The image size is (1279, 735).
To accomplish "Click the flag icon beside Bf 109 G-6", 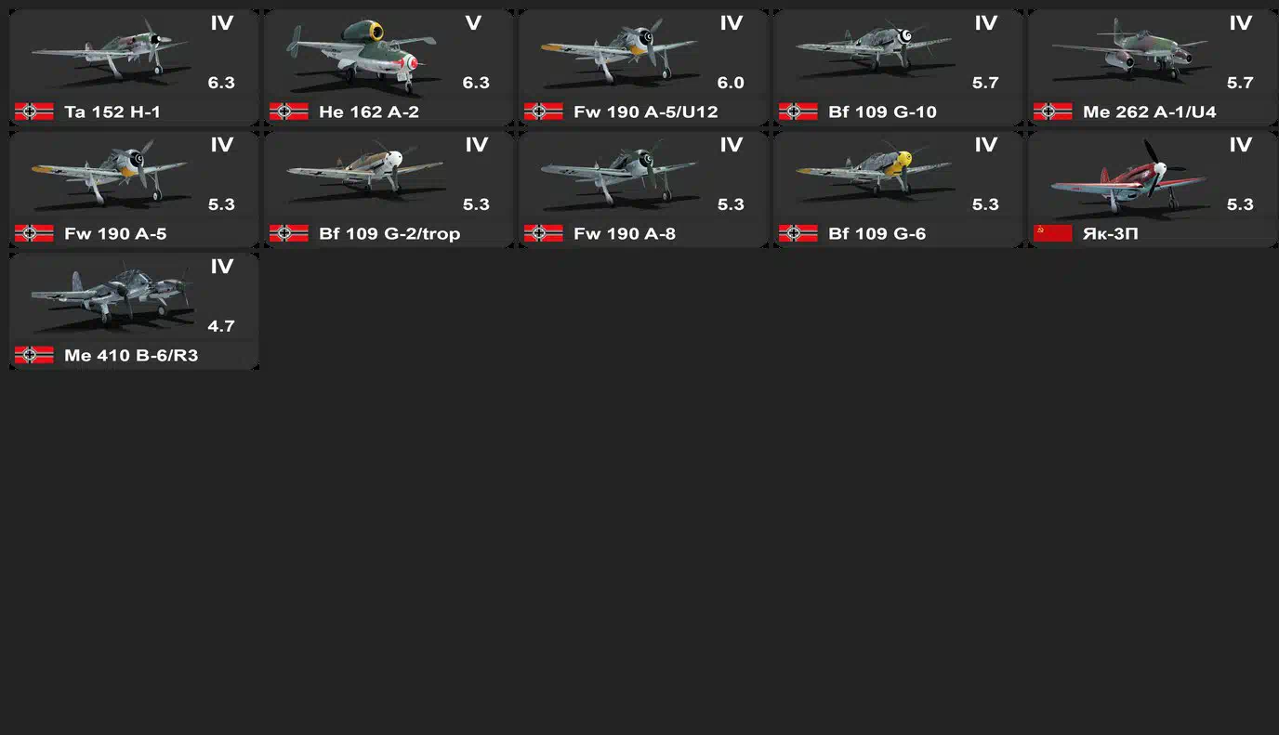I will pos(798,233).
